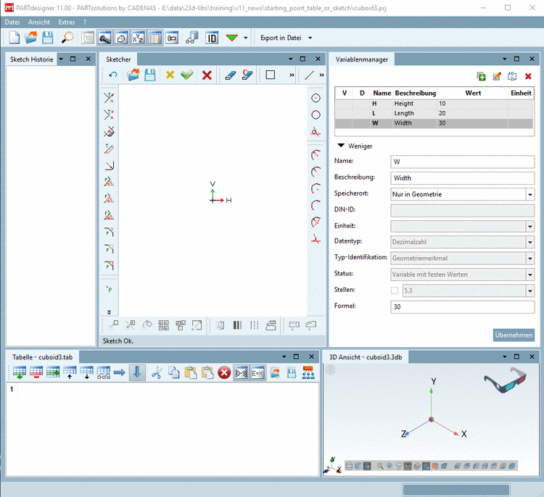Click the Beschreibung field containing Width

point(462,177)
